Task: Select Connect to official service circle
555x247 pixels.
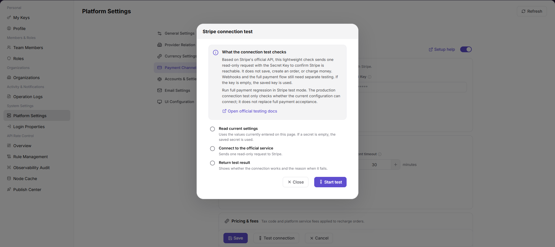Action: tap(212, 149)
